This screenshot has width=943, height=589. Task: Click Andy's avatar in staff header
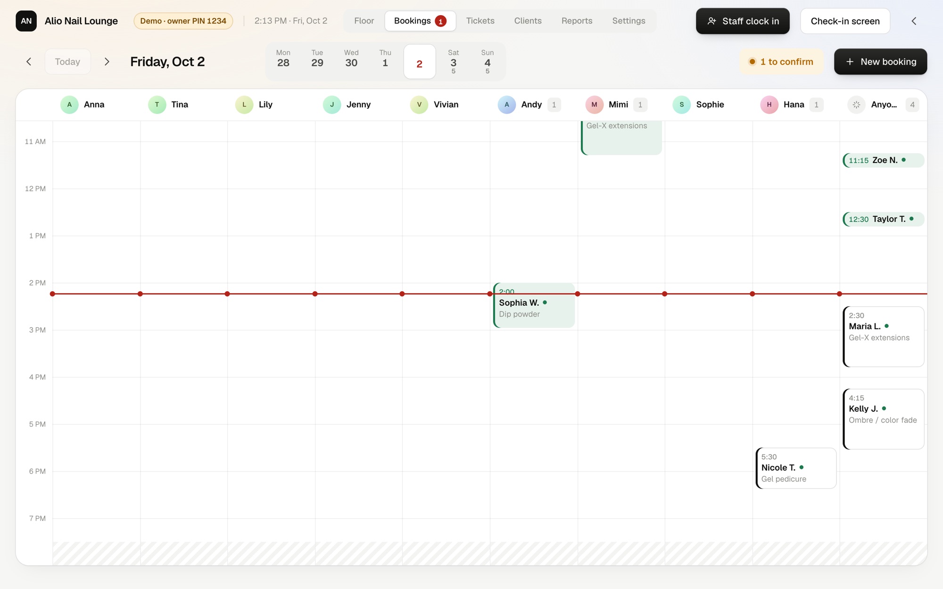[507, 105]
